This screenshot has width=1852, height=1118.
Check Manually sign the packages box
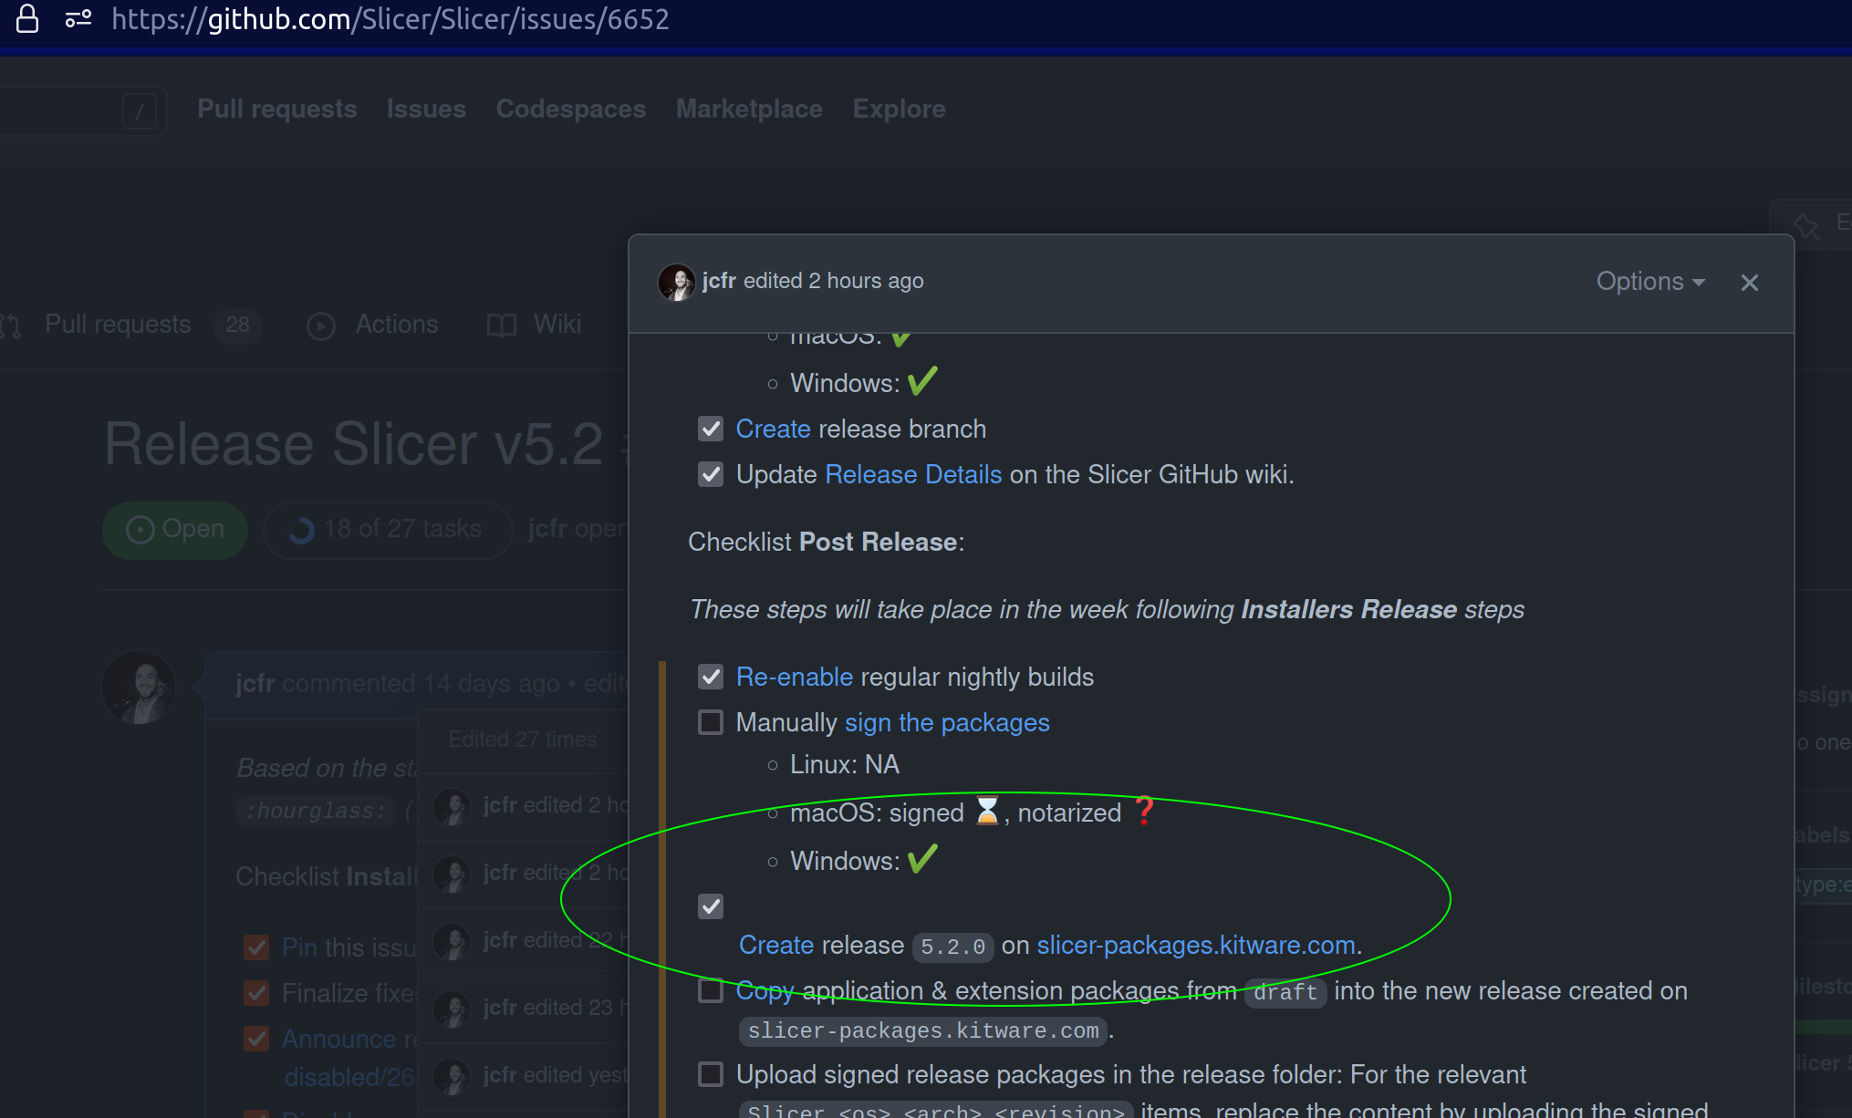click(711, 722)
